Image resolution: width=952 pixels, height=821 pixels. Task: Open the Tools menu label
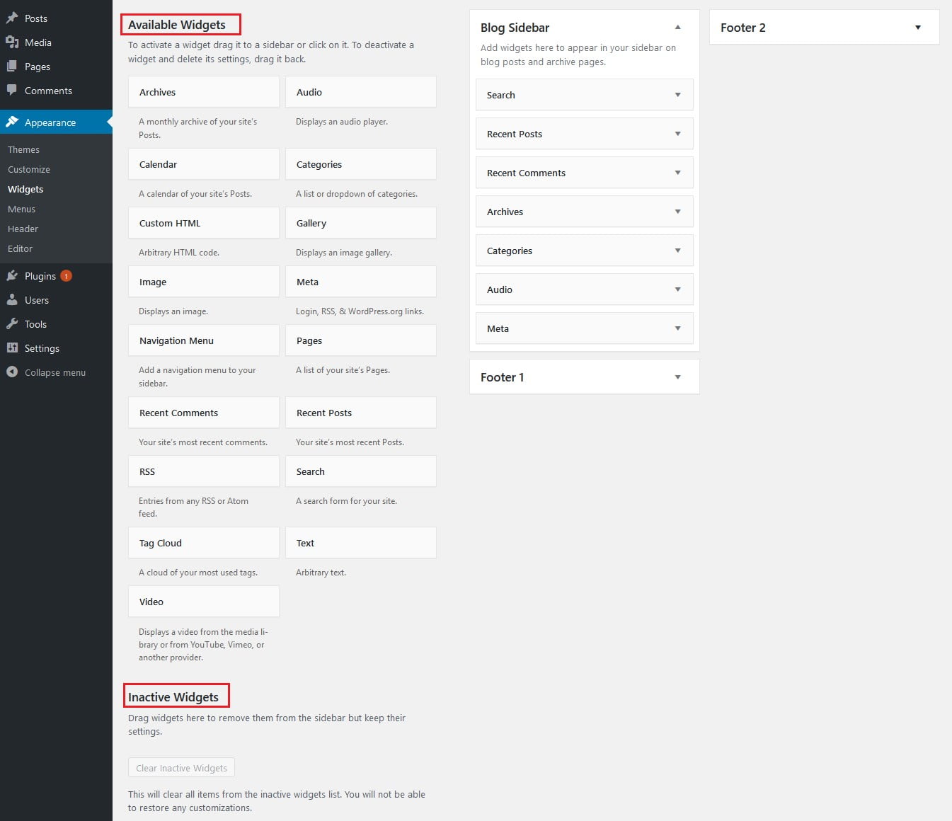(x=35, y=324)
